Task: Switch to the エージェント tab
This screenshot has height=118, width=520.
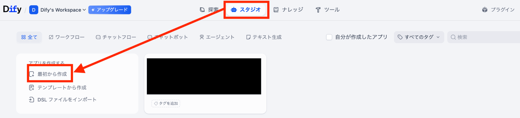Action: click(217, 37)
